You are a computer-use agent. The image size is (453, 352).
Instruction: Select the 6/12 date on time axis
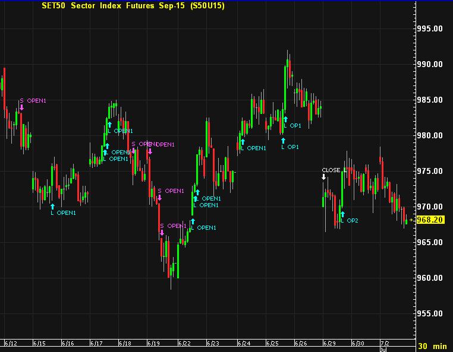[x=11, y=343]
